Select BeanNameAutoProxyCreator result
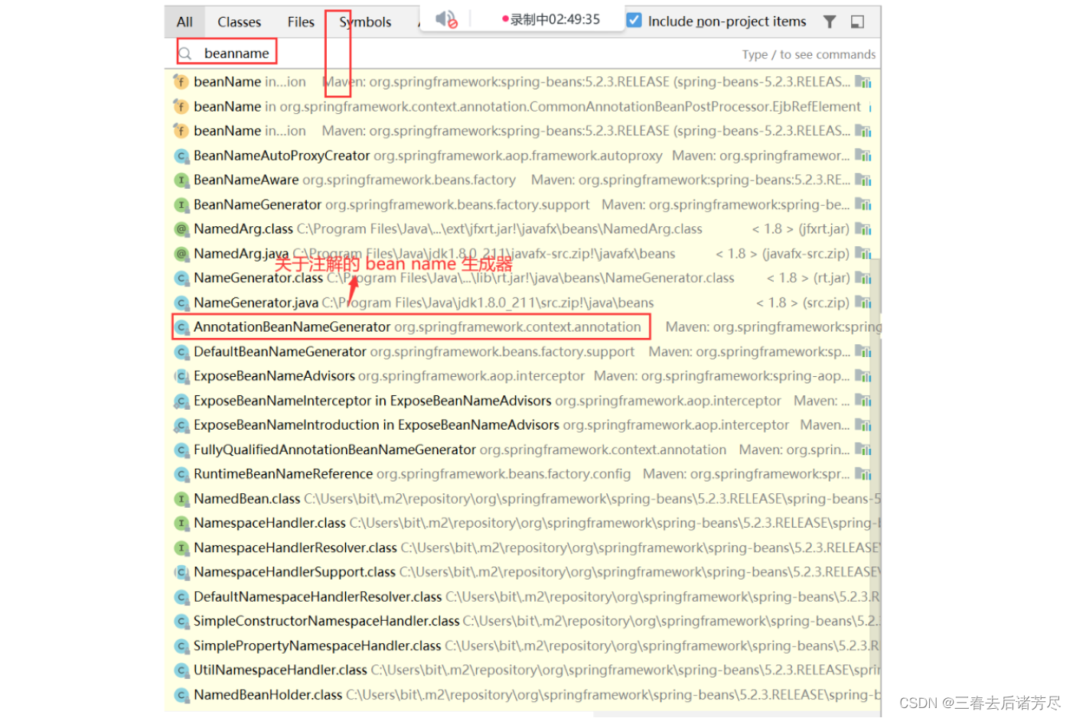The image size is (1073, 718). pos(523,155)
